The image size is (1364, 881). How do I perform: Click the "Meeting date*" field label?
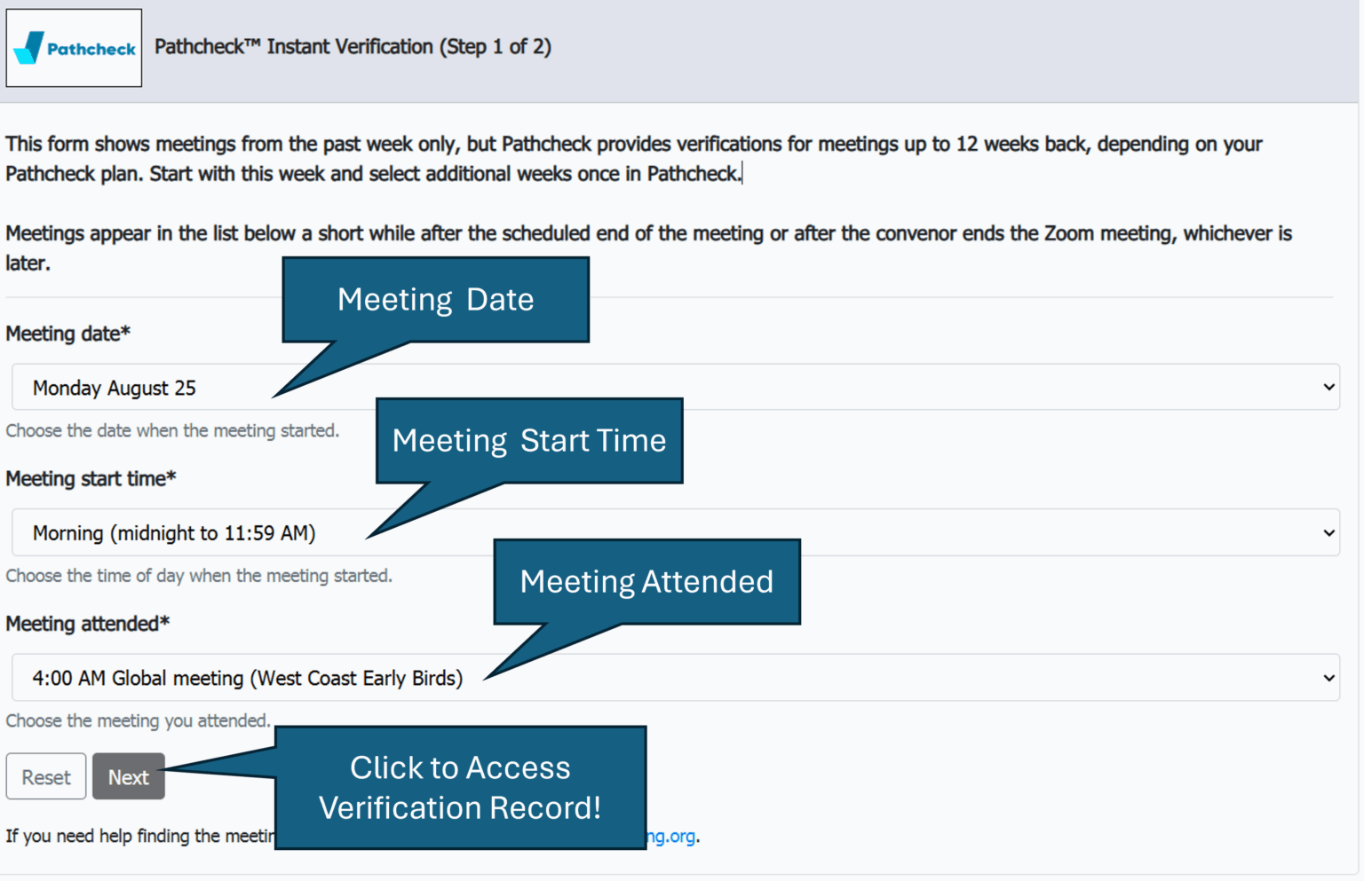67,334
